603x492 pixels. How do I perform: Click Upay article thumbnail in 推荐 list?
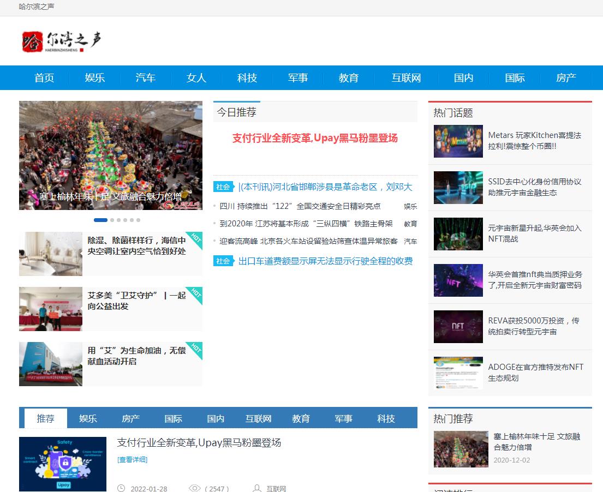pos(63,464)
